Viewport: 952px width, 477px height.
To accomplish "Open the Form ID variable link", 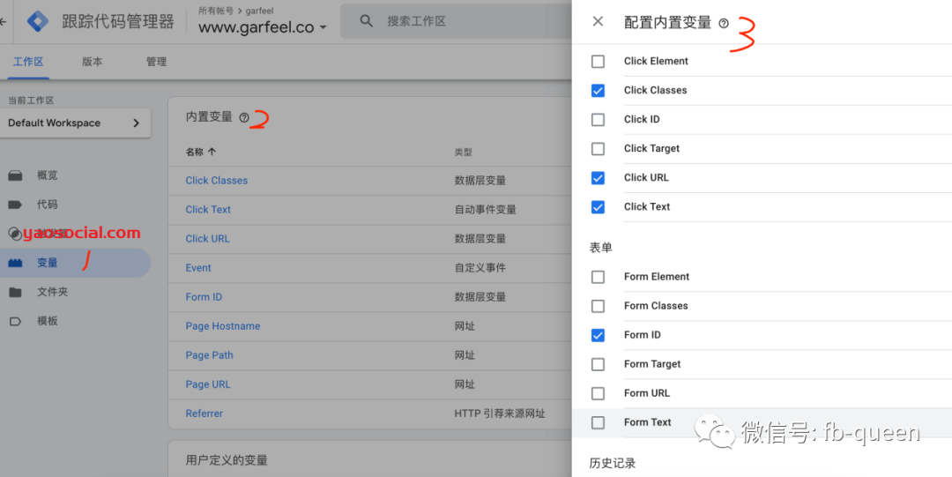I will click(204, 297).
